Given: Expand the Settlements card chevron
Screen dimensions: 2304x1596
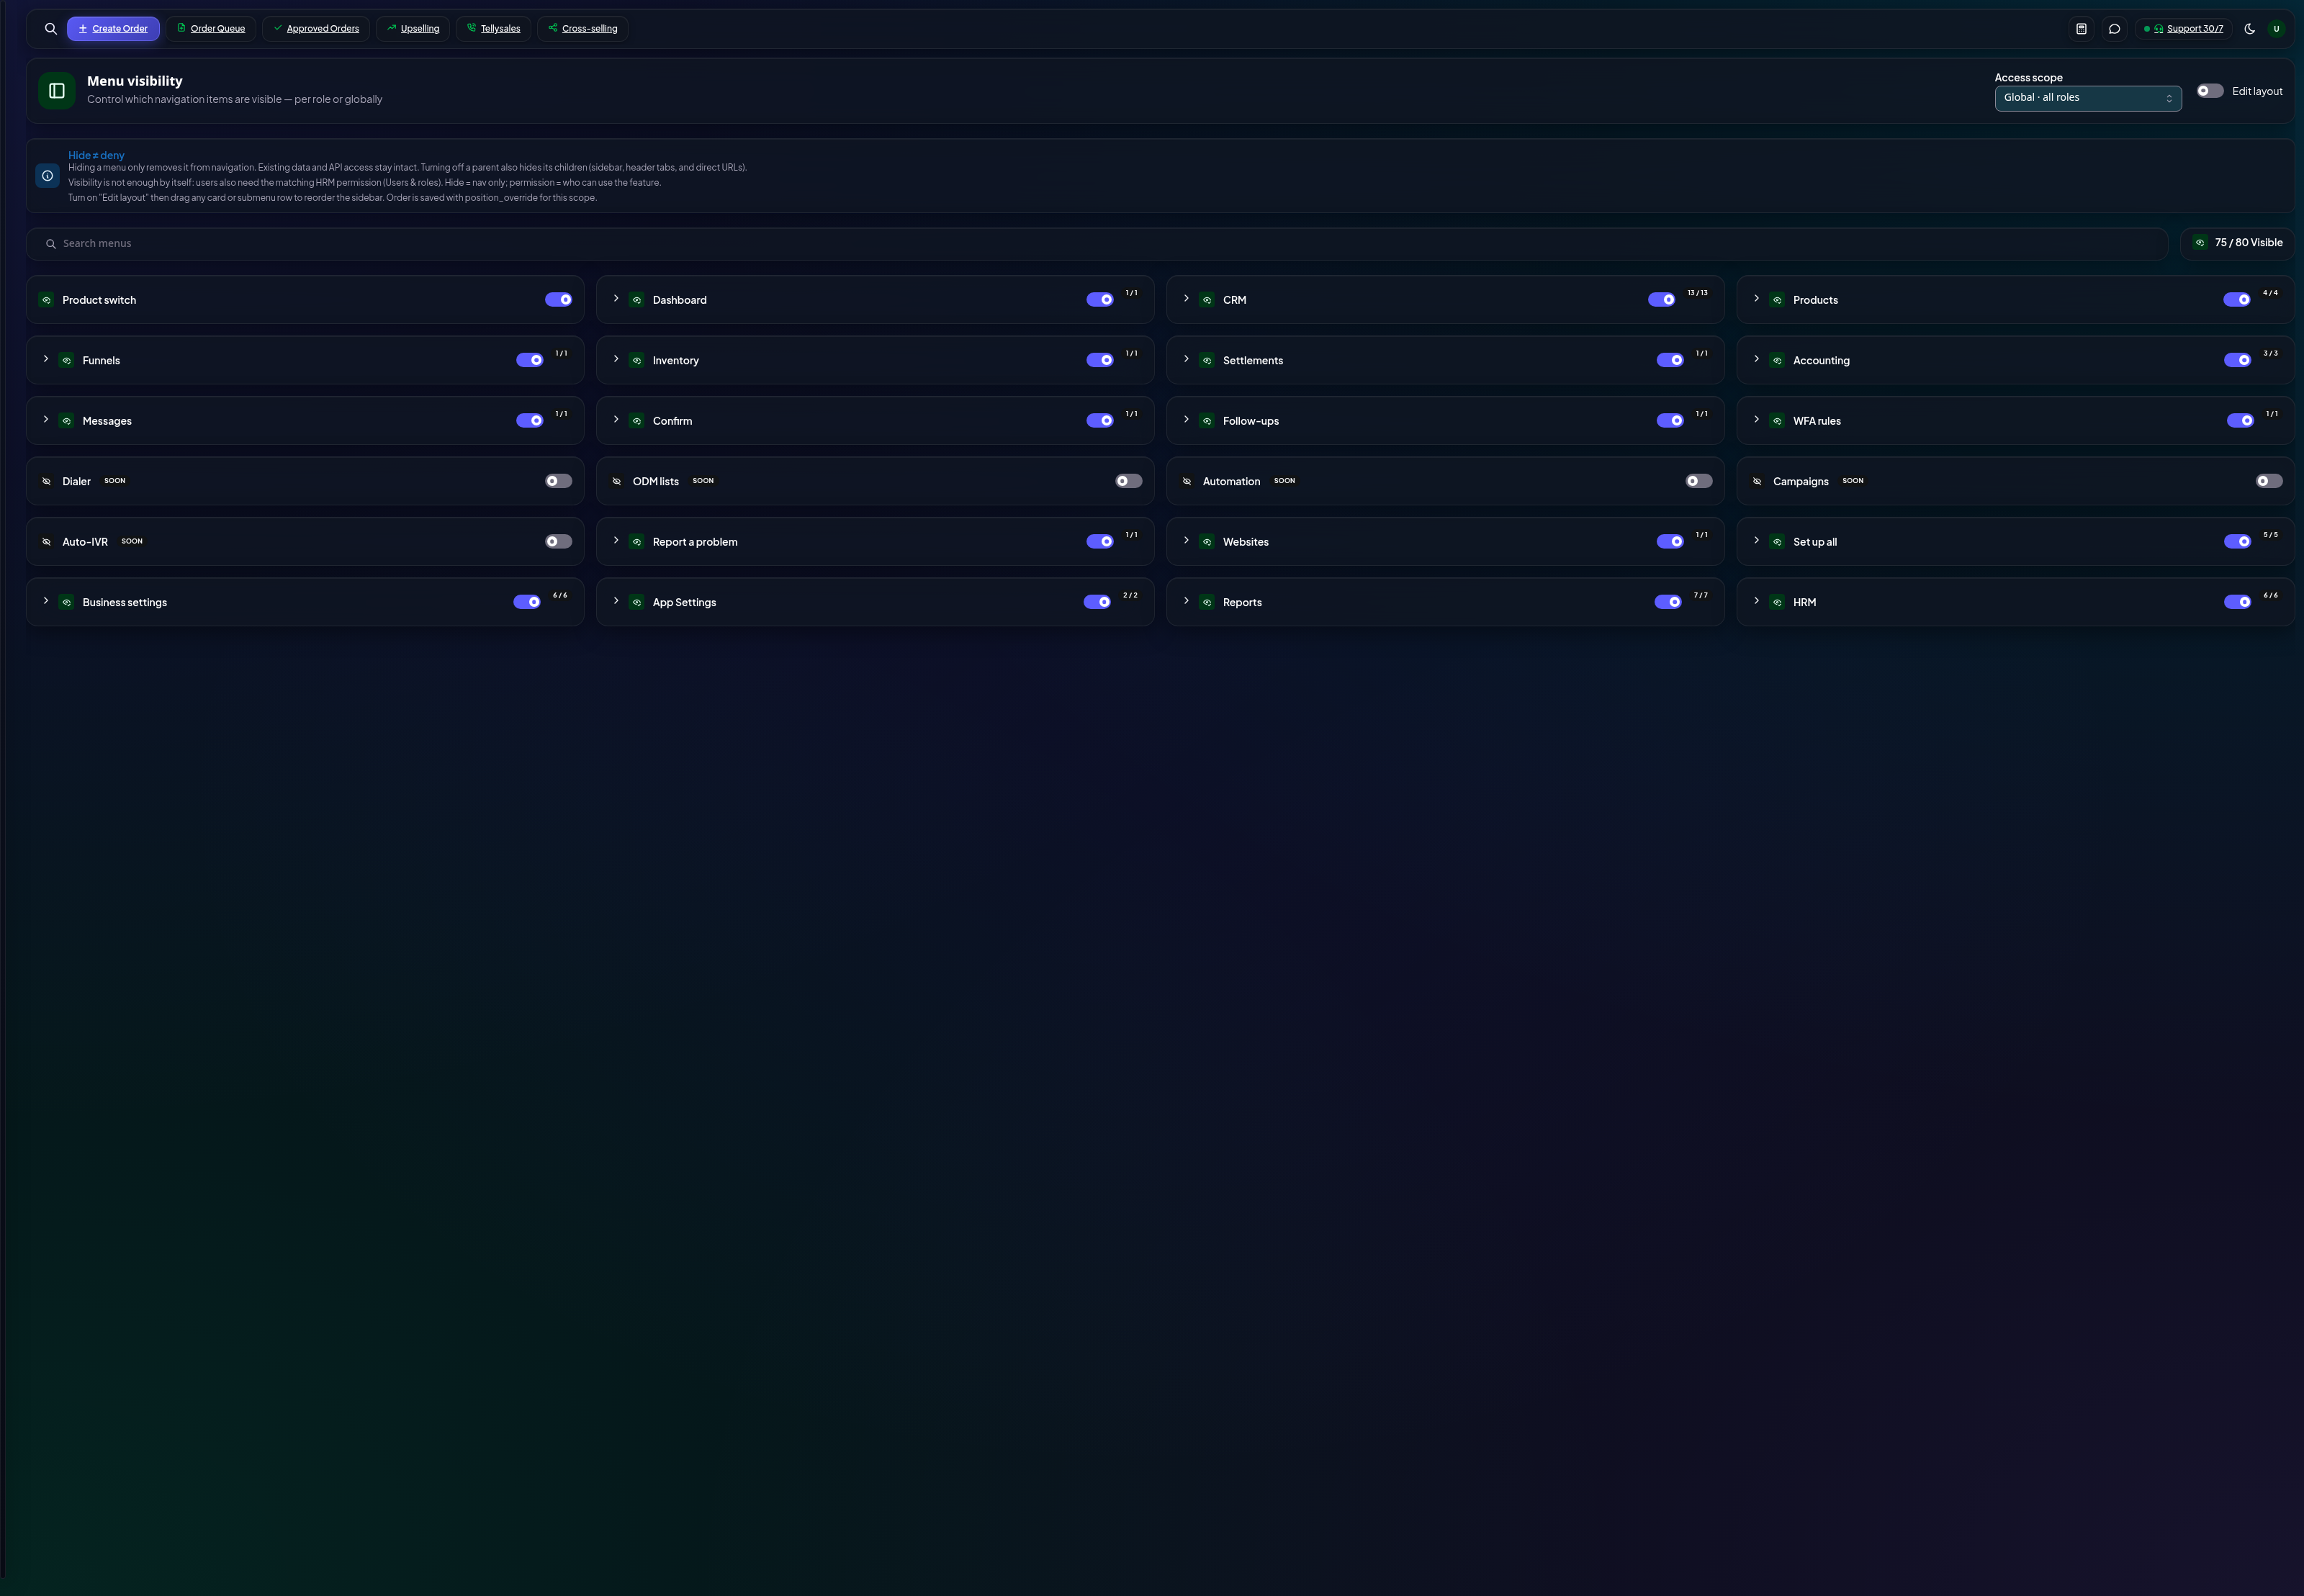Looking at the screenshot, I should point(1186,359).
